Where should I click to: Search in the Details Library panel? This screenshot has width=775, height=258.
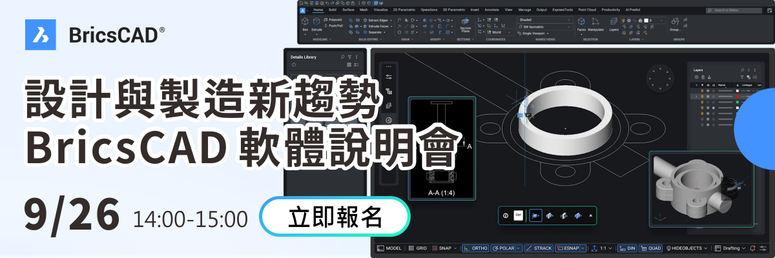tap(342, 57)
